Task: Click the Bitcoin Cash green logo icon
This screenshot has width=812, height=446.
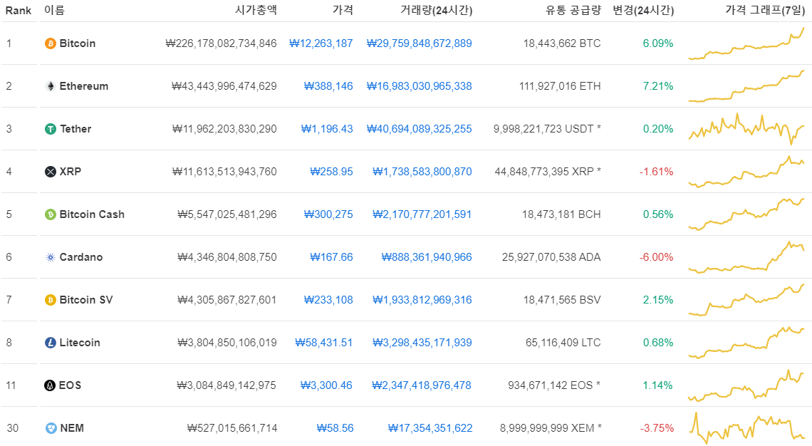Action: coord(51,214)
